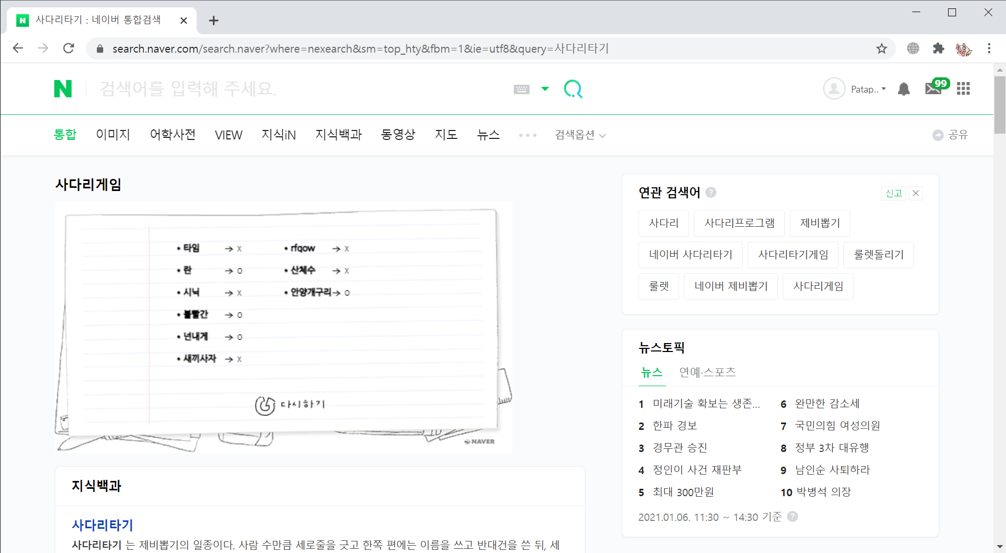The image size is (1006, 553).
Task: Select related search 사다리타기게임
Action: (793, 255)
